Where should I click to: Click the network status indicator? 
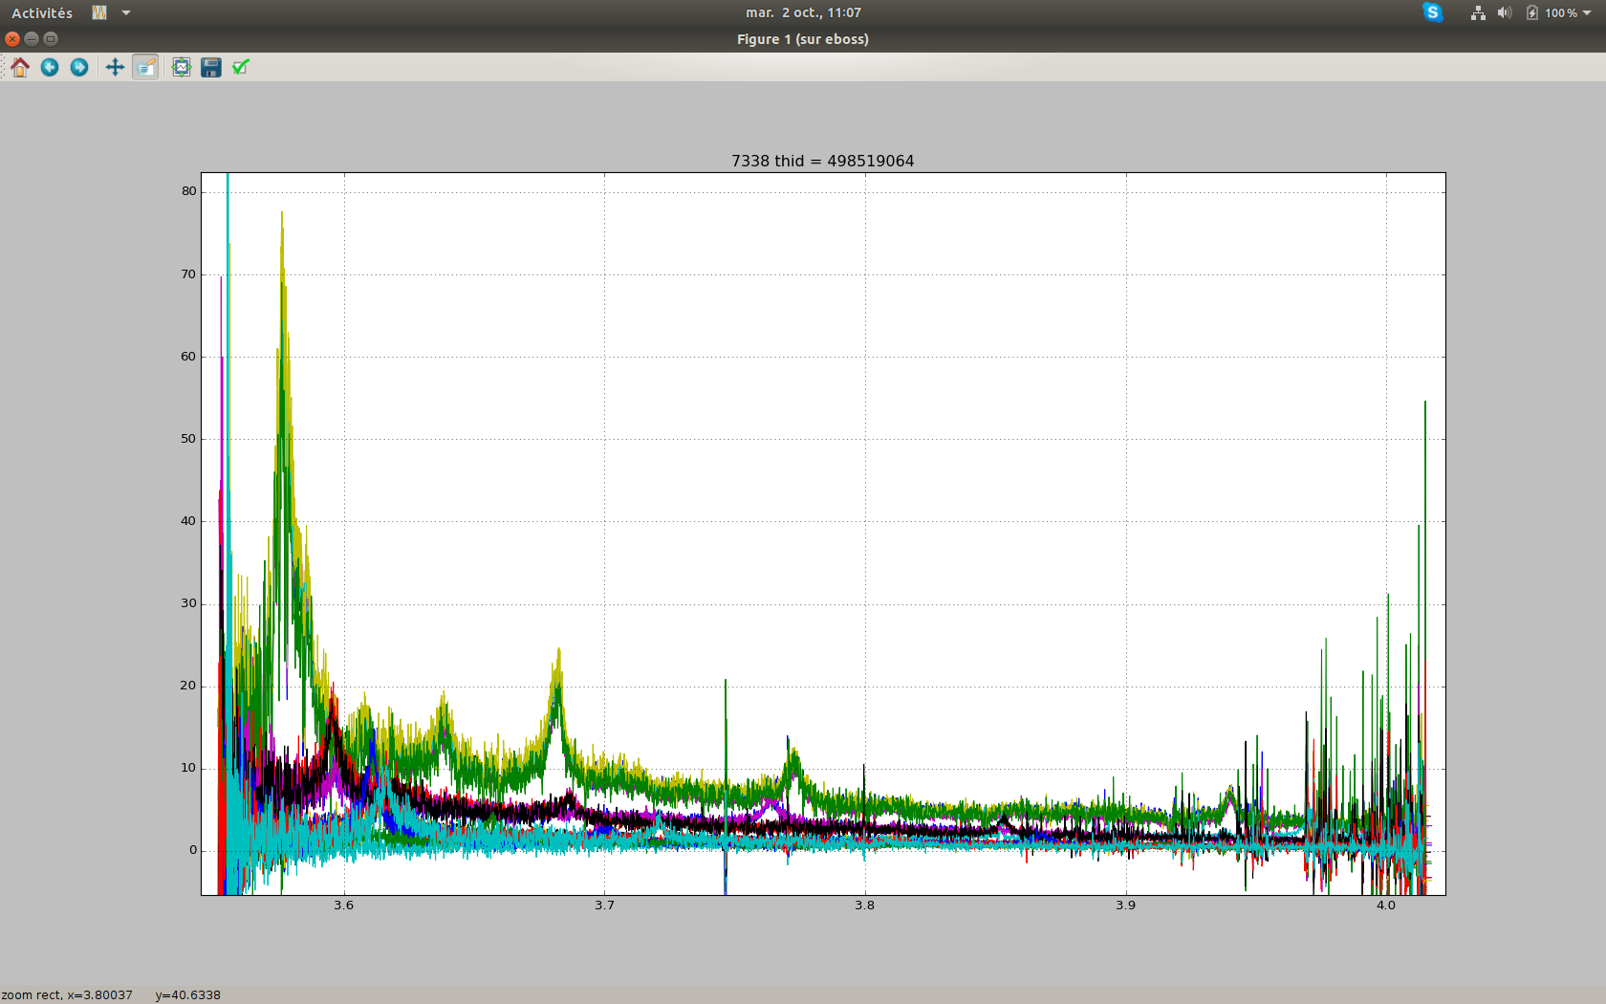[x=1478, y=12]
